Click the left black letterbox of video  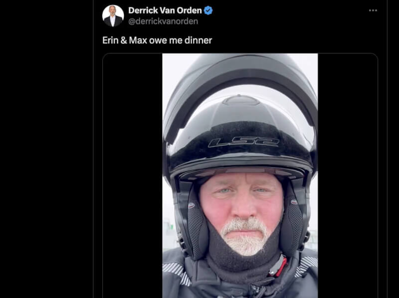133,176
